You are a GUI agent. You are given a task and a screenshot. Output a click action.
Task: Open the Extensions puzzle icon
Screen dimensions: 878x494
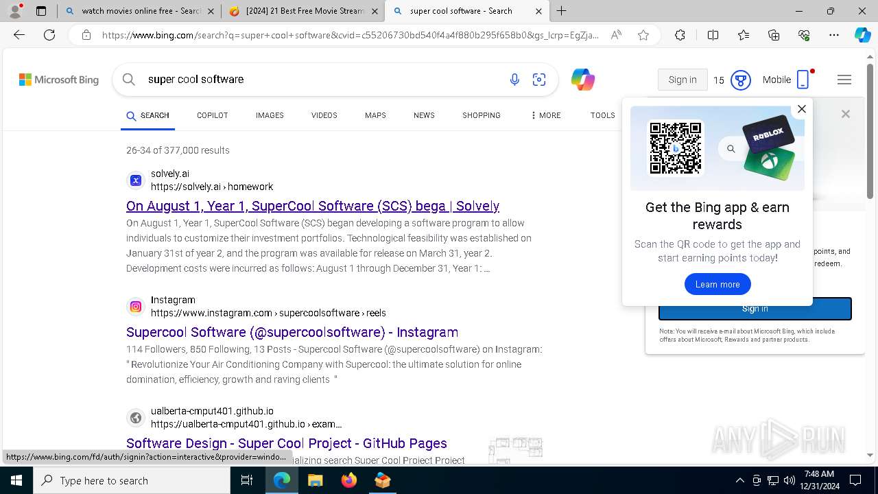(680, 35)
